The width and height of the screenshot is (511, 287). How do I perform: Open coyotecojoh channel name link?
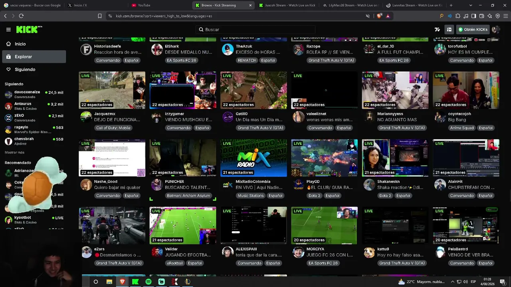pos(460,114)
